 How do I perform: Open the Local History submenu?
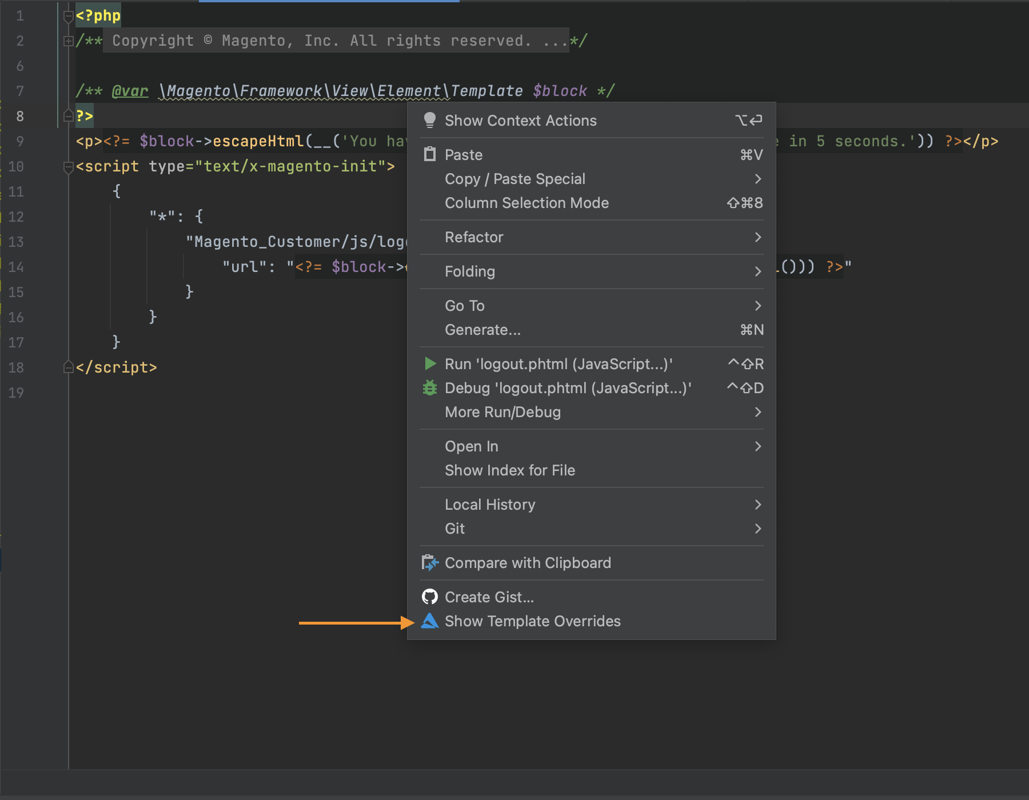tap(592, 505)
